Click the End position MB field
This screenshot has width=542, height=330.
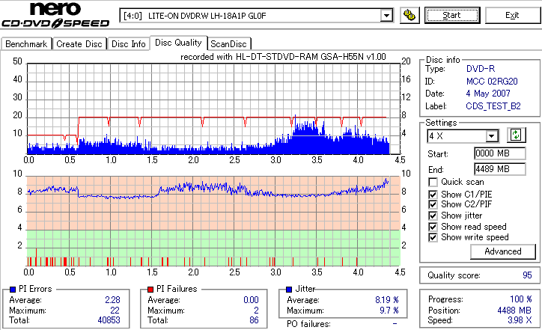[500, 169]
